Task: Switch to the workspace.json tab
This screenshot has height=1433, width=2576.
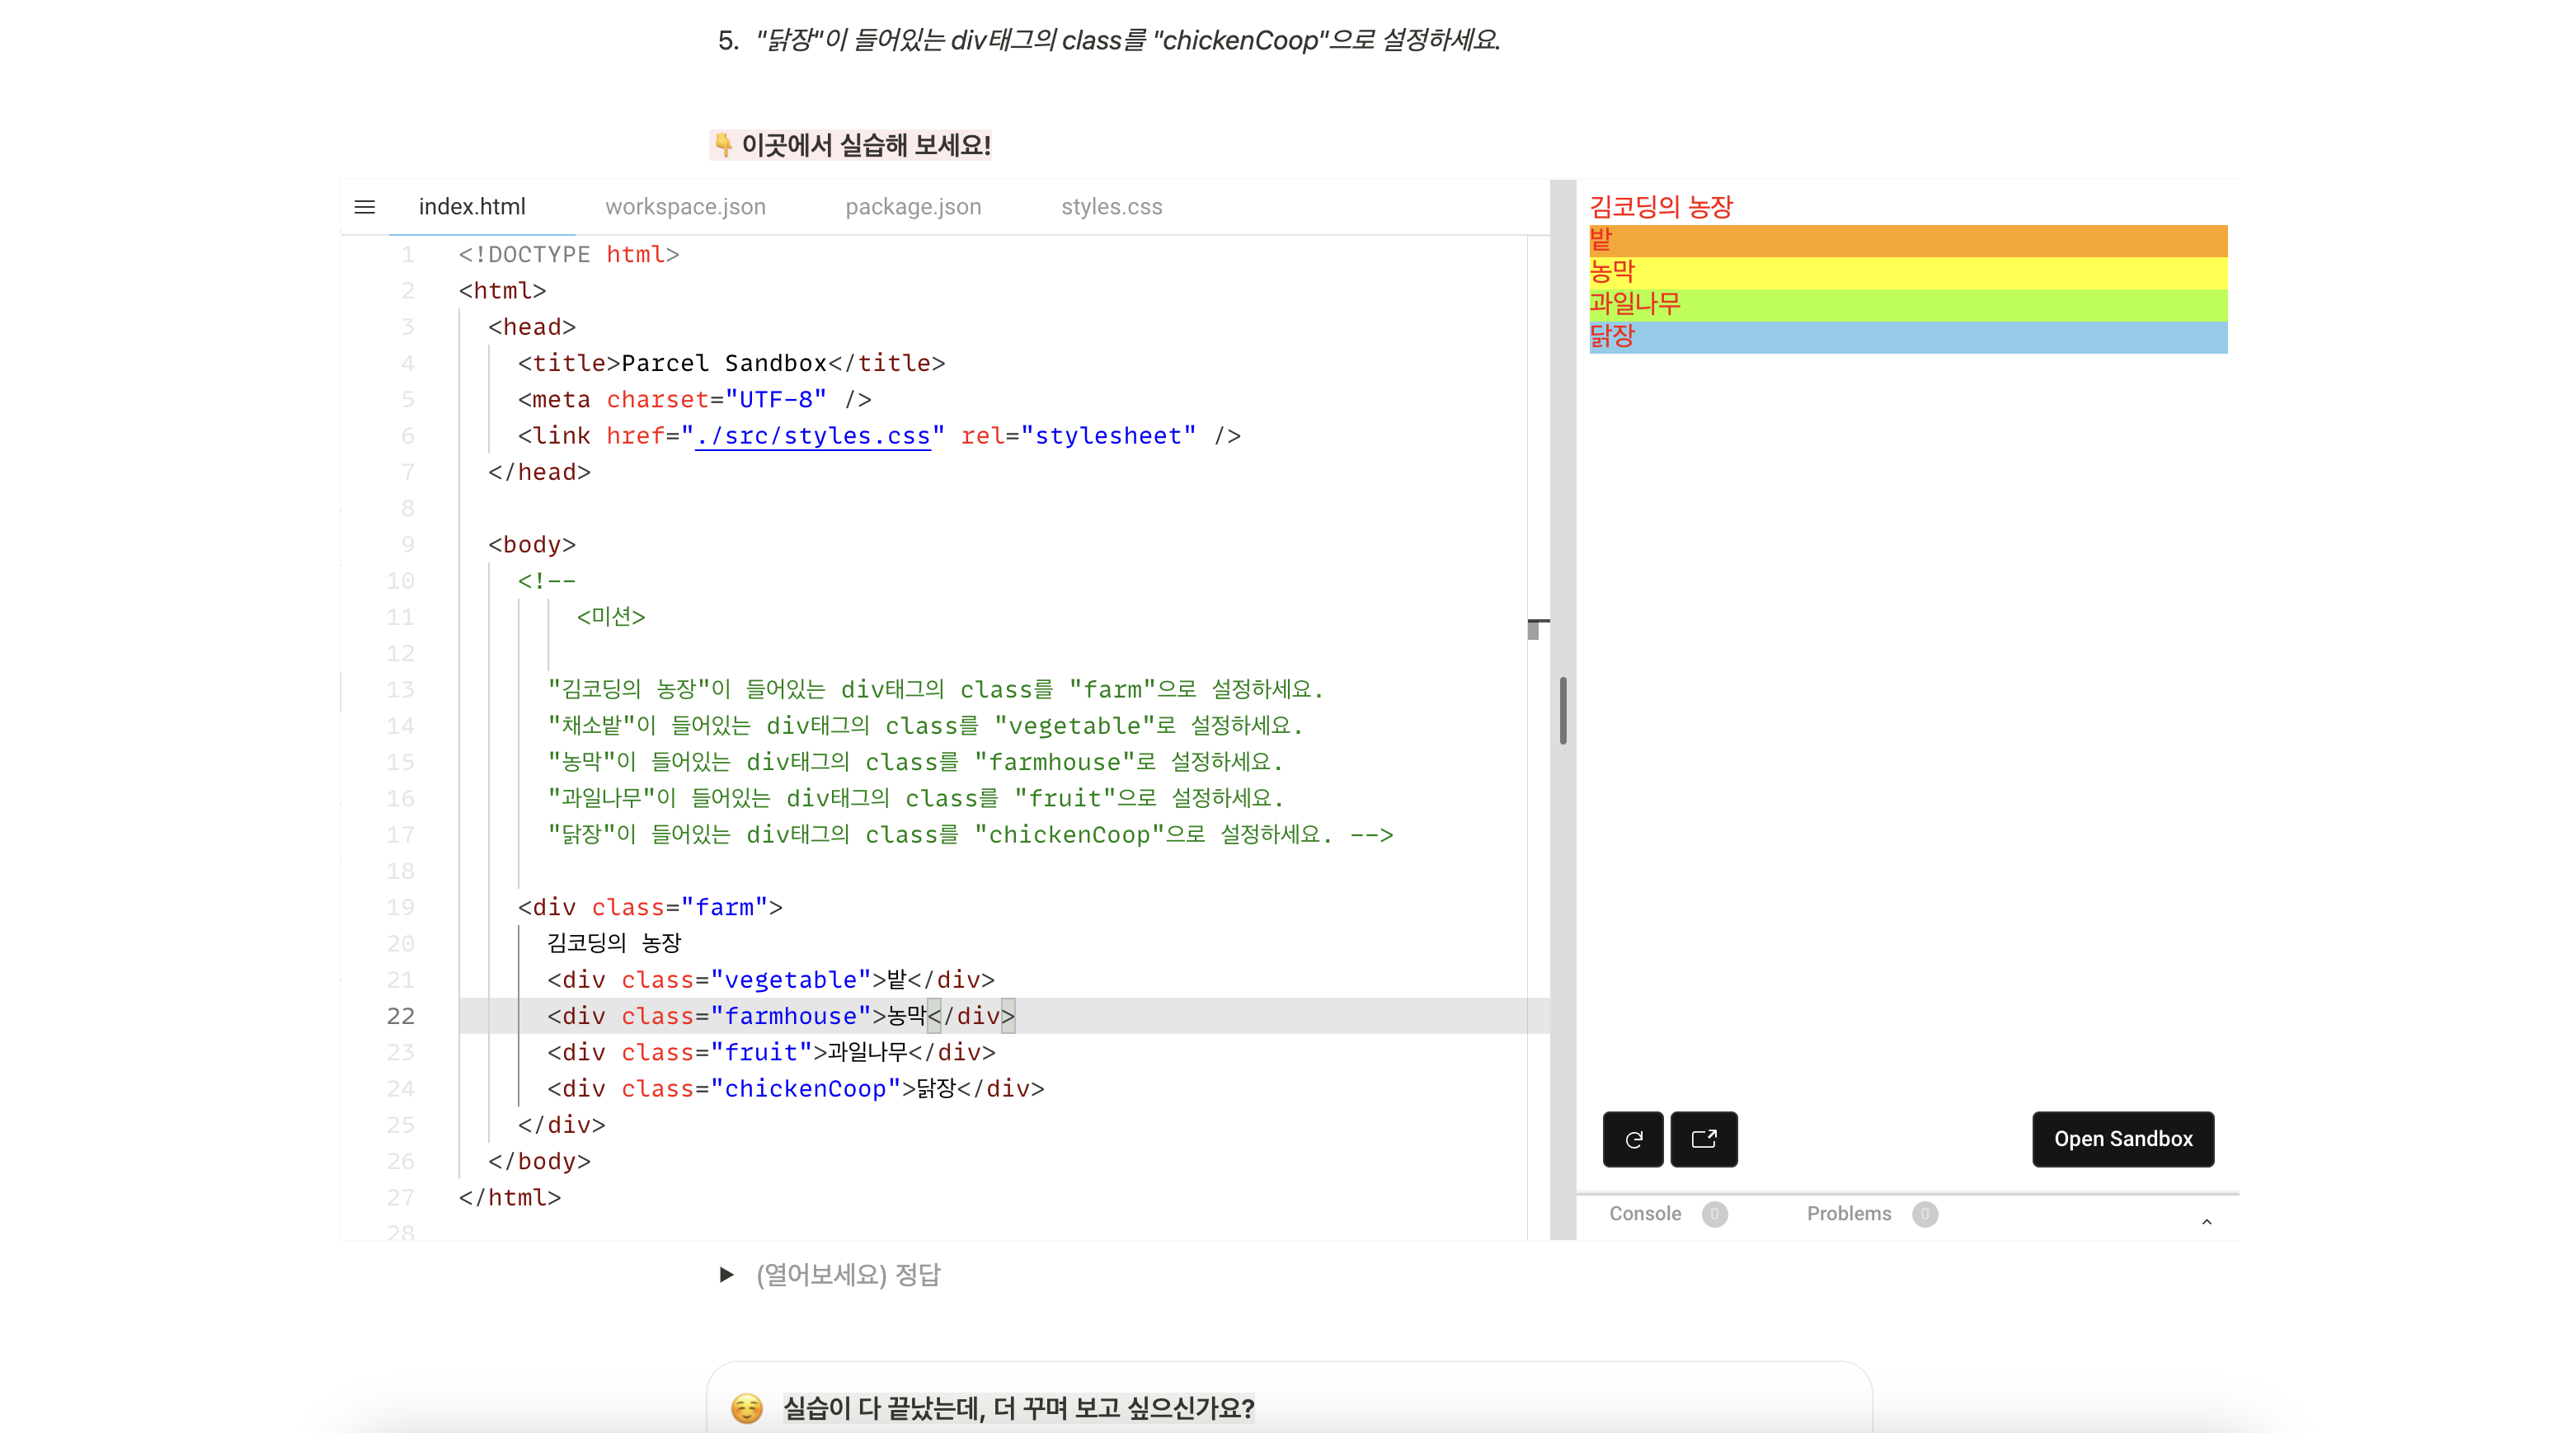Action: (685, 207)
